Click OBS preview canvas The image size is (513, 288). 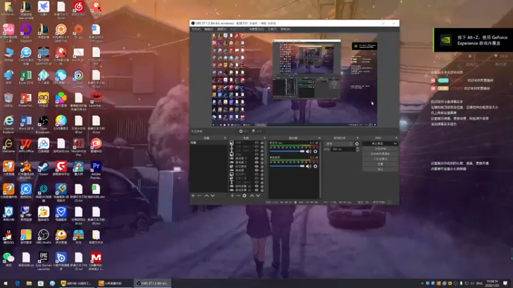tap(294, 79)
